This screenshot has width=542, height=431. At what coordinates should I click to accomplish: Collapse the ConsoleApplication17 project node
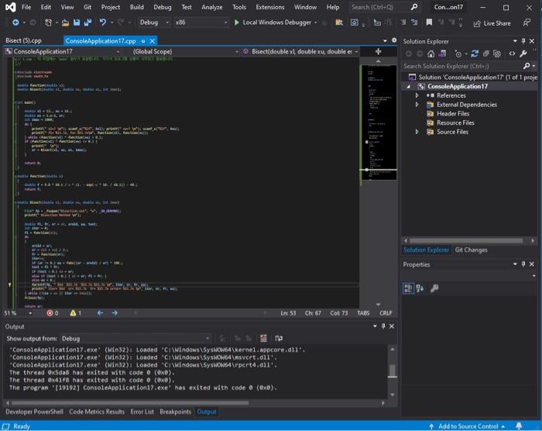[409, 87]
